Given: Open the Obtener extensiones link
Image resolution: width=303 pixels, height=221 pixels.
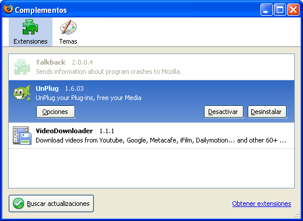Looking at the screenshot, I should coord(262,204).
